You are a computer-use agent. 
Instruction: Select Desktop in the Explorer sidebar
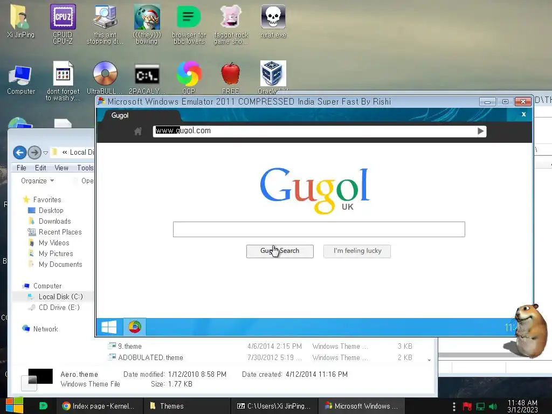point(51,211)
